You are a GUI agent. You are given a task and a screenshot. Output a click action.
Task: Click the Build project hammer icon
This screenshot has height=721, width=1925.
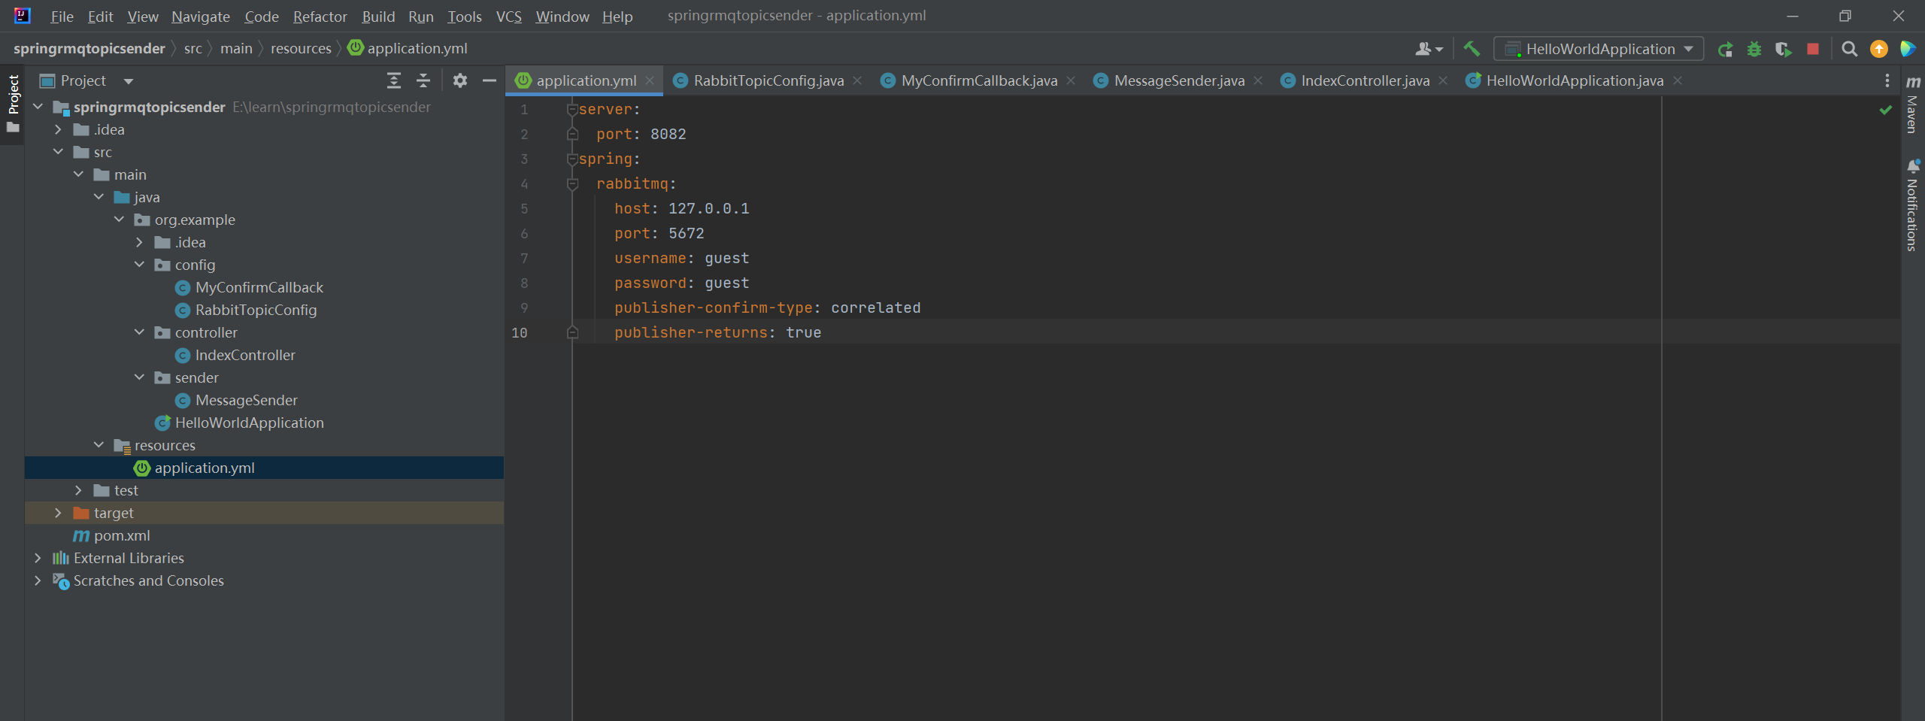point(1472,49)
